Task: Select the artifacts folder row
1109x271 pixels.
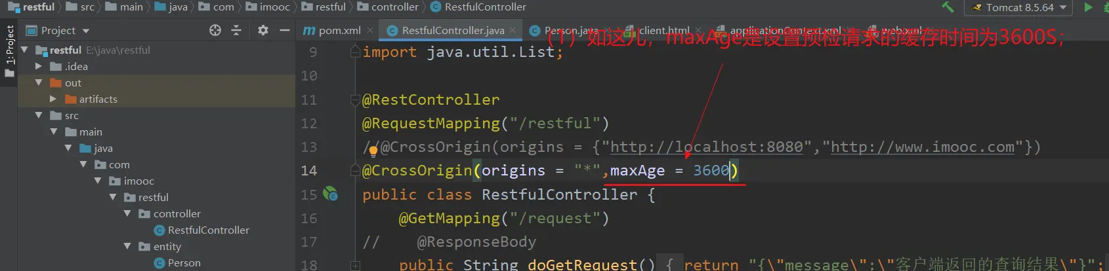Action: pyautogui.click(x=156, y=99)
